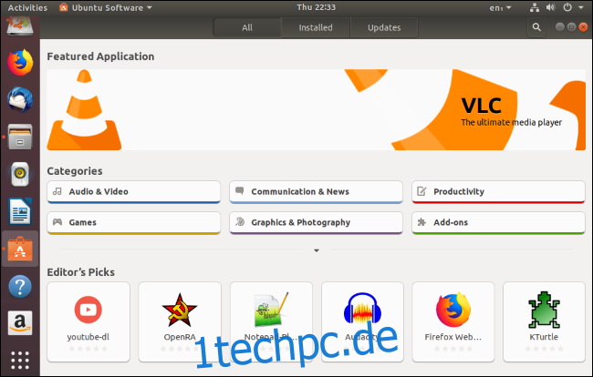Open the Games category
Image resolution: width=593 pixels, height=377 pixels.
point(134,223)
